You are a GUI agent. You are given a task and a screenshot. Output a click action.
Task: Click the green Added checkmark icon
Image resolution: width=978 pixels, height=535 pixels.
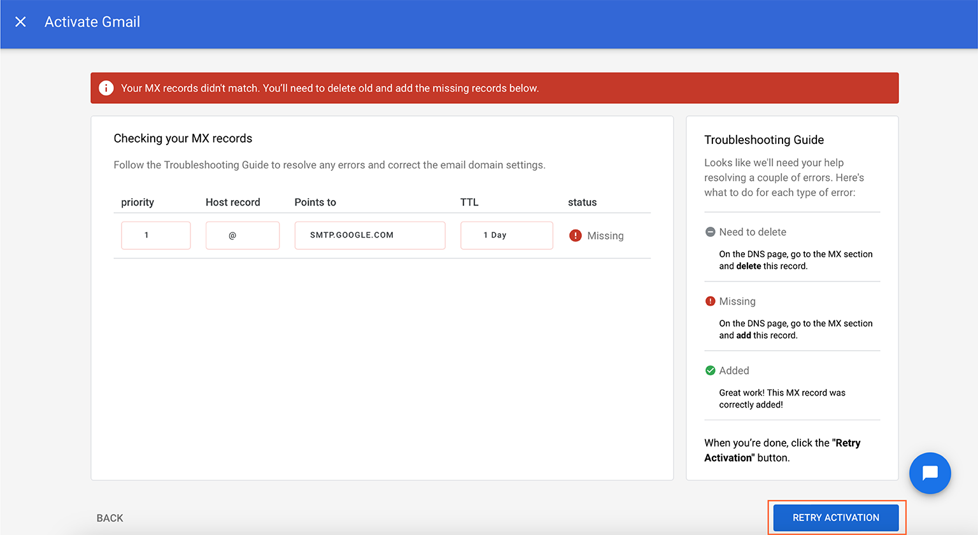[x=711, y=371]
